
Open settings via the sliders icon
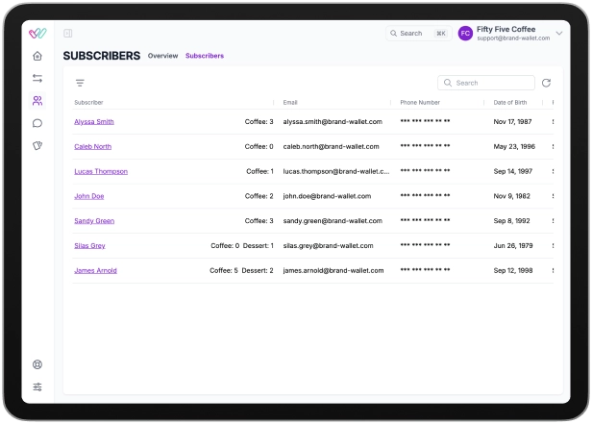(x=37, y=387)
